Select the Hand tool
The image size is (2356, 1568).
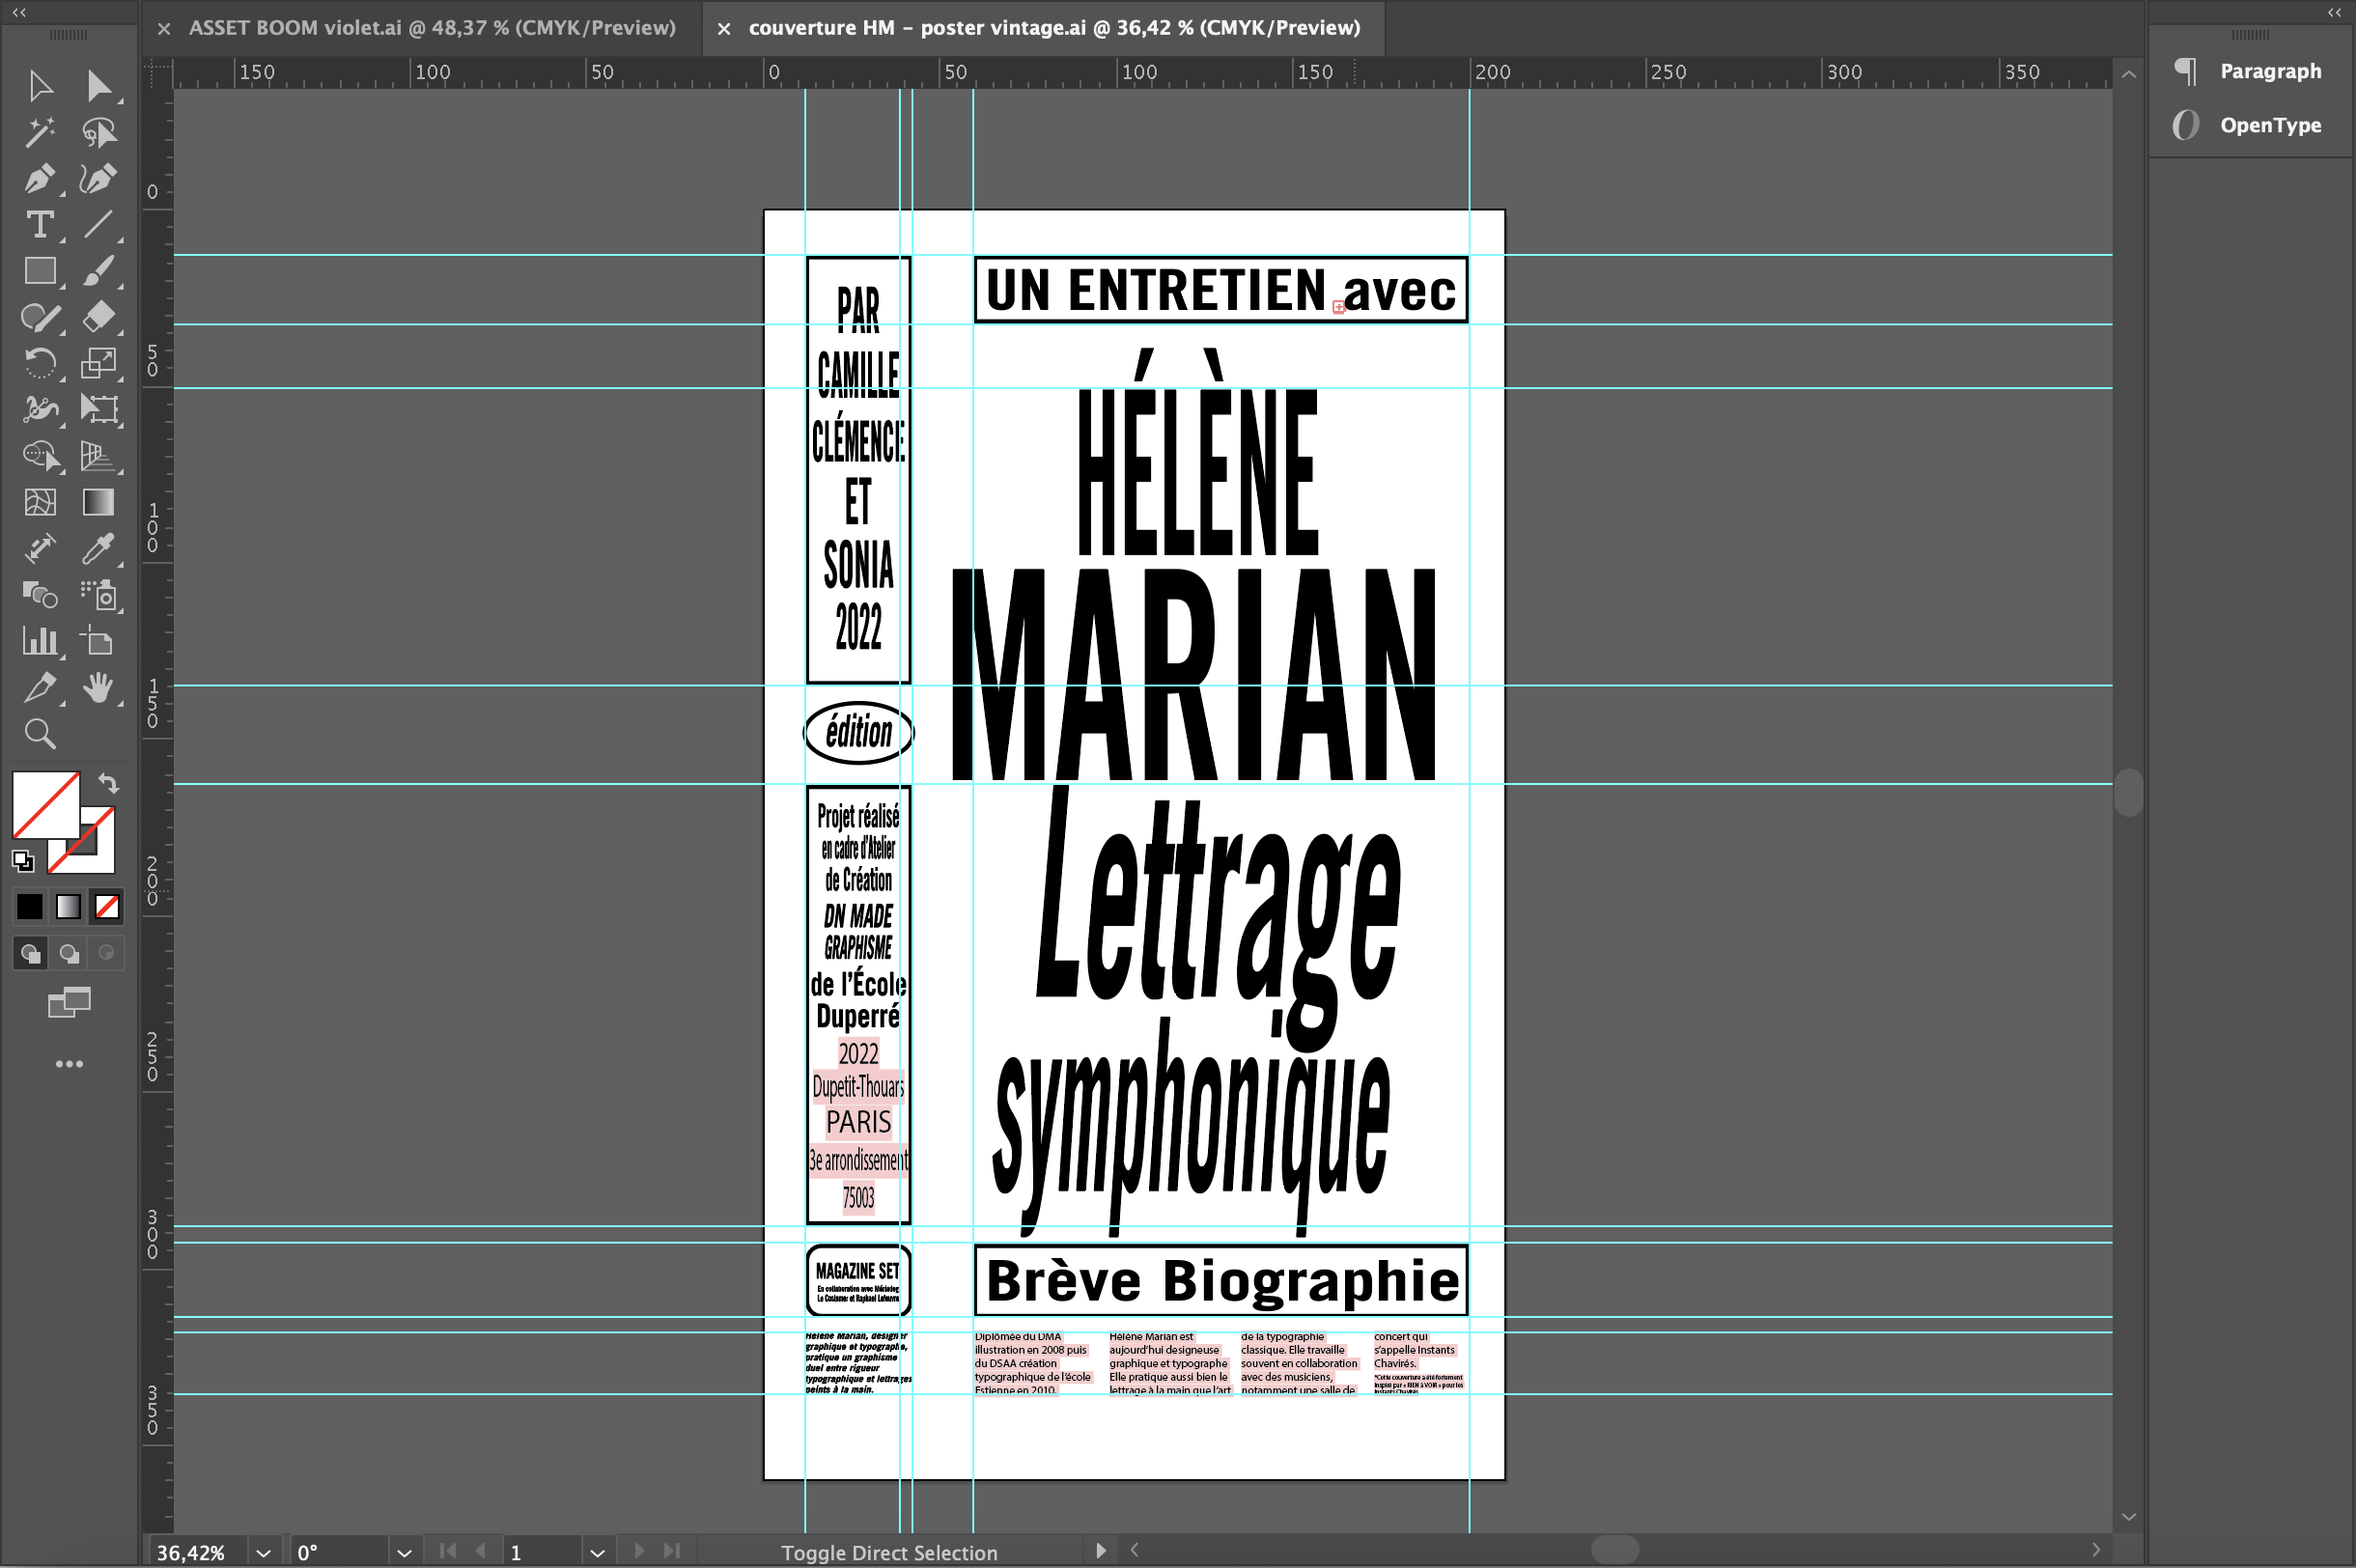pyautogui.click(x=98, y=688)
